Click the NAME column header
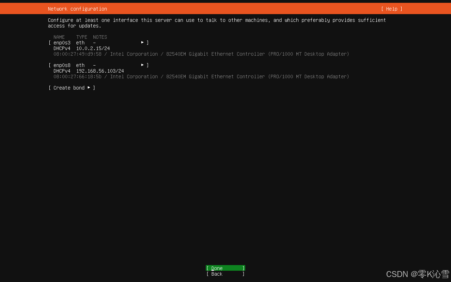This screenshot has width=451, height=282. [59, 37]
